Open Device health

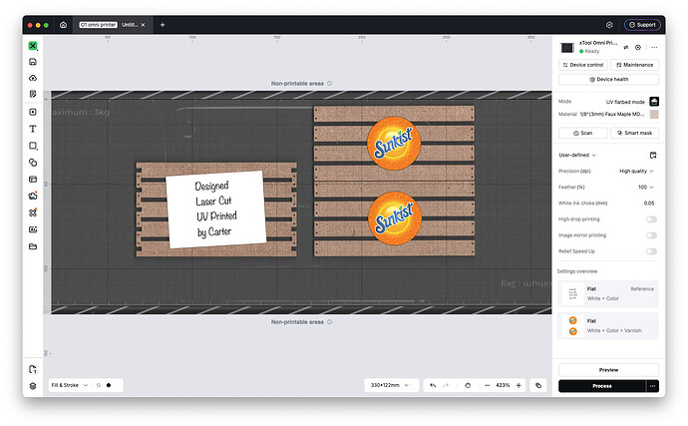click(608, 80)
